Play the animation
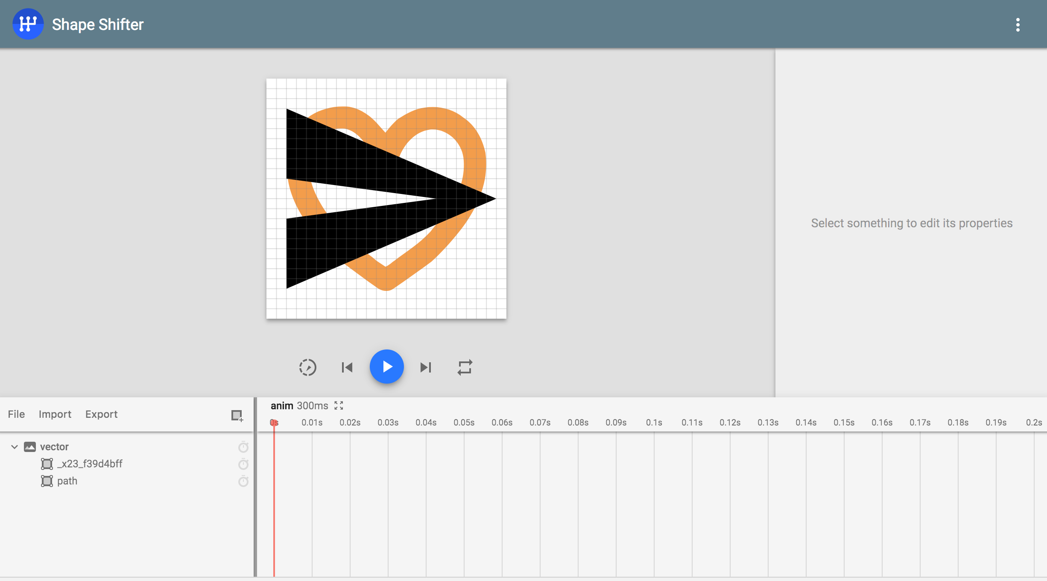1047x581 pixels. 387,367
